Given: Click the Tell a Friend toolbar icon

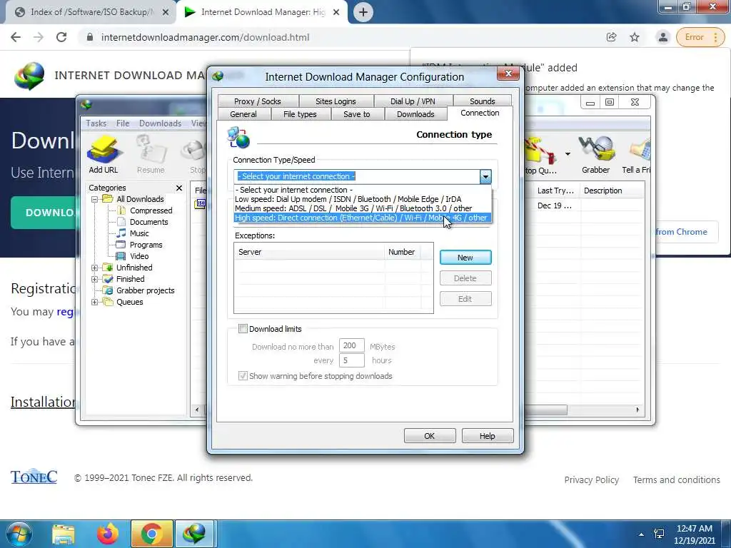Looking at the screenshot, I should click(637, 155).
